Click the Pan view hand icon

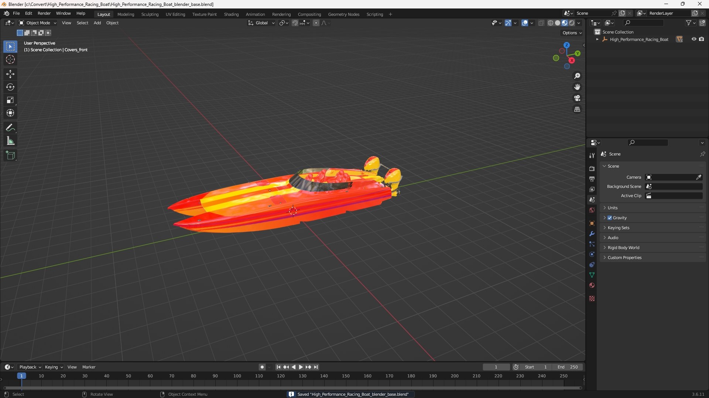pyautogui.click(x=577, y=87)
